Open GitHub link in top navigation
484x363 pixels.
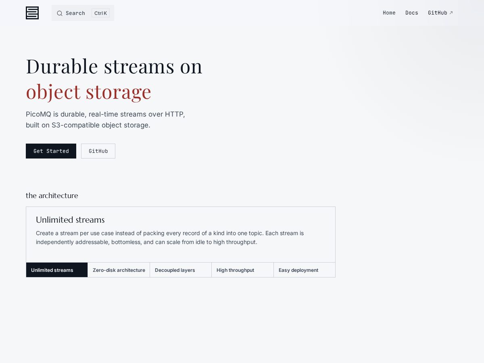pyautogui.click(x=440, y=13)
